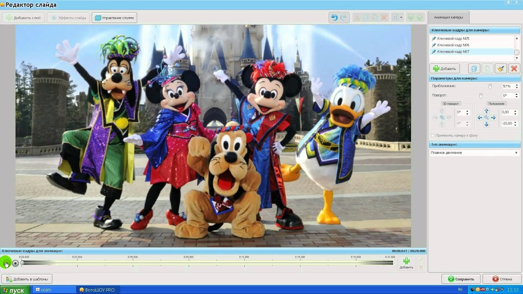Decrease Поворот value with stepper down arrow
The width and height of the screenshot is (523, 294).
(516, 97)
